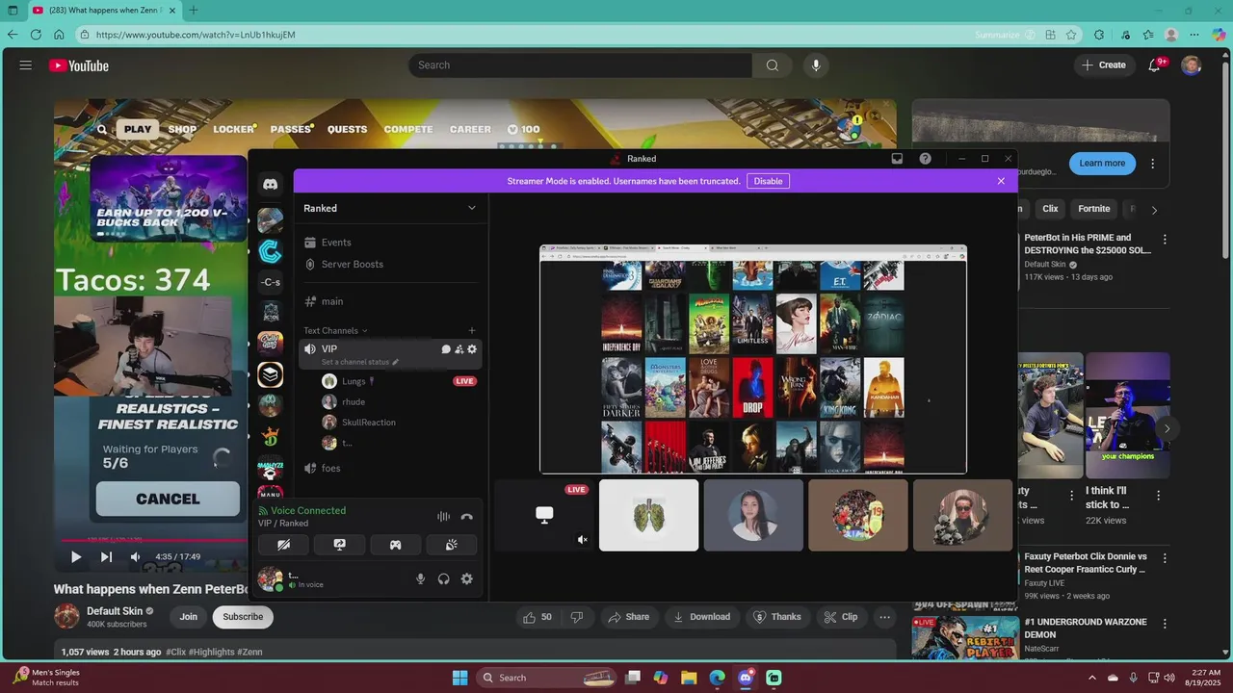Image resolution: width=1233 pixels, height=693 pixels.
Task: Toggle Discord camera on
Action: pos(283,545)
